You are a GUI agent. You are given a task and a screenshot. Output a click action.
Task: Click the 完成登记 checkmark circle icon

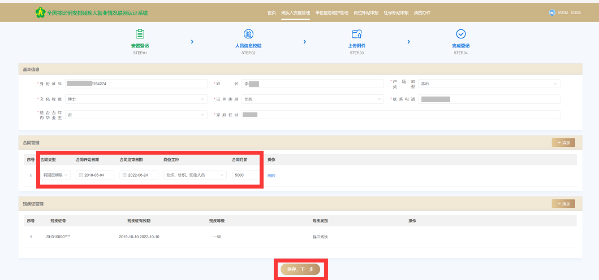(460, 34)
